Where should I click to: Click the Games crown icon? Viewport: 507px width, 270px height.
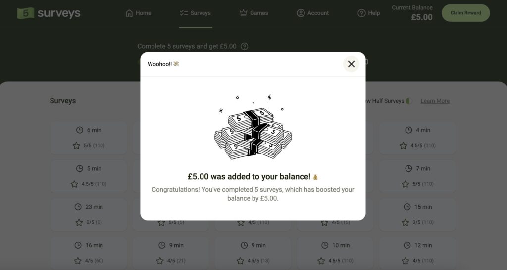pyautogui.click(x=243, y=13)
